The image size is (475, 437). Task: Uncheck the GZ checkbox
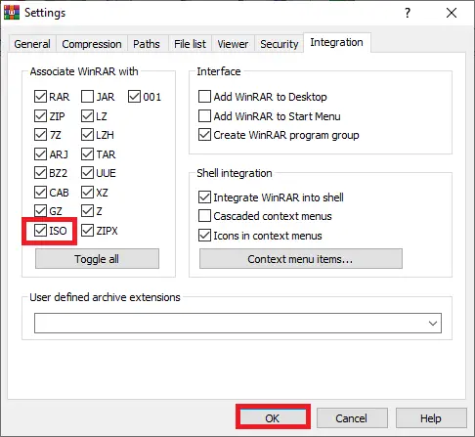click(40, 211)
